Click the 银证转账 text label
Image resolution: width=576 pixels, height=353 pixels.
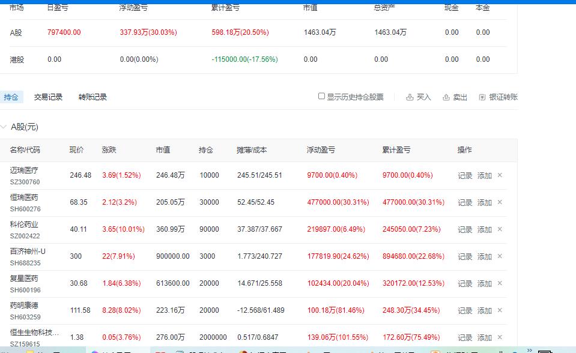(503, 97)
